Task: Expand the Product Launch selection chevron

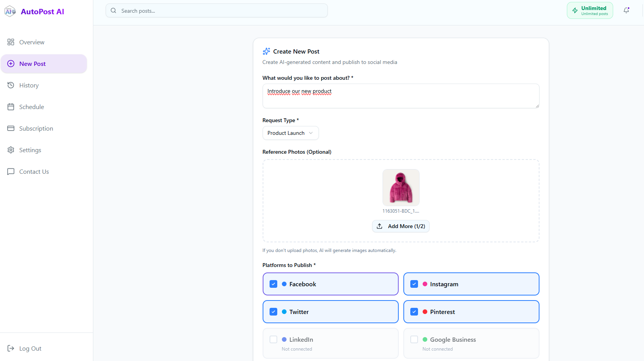Action: pos(311,133)
